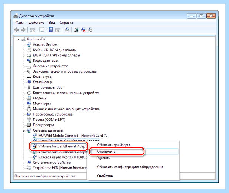Viewport: 229px width, 193px height.
Task: Collapse the Buddha-ПК root node
Action: tap(18, 39)
